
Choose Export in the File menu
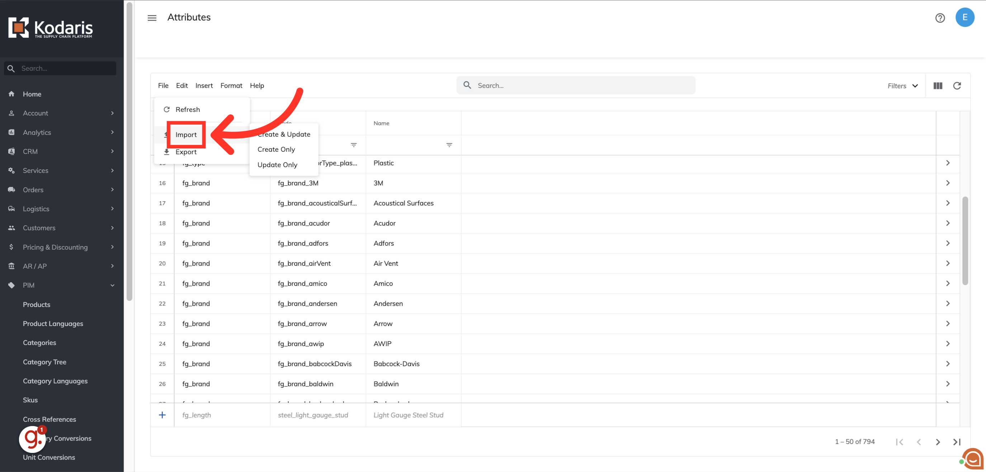tap(186, 152)
